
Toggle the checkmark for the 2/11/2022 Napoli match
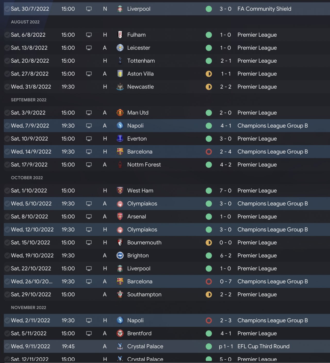pyautogui.click(x=7, y=320)
